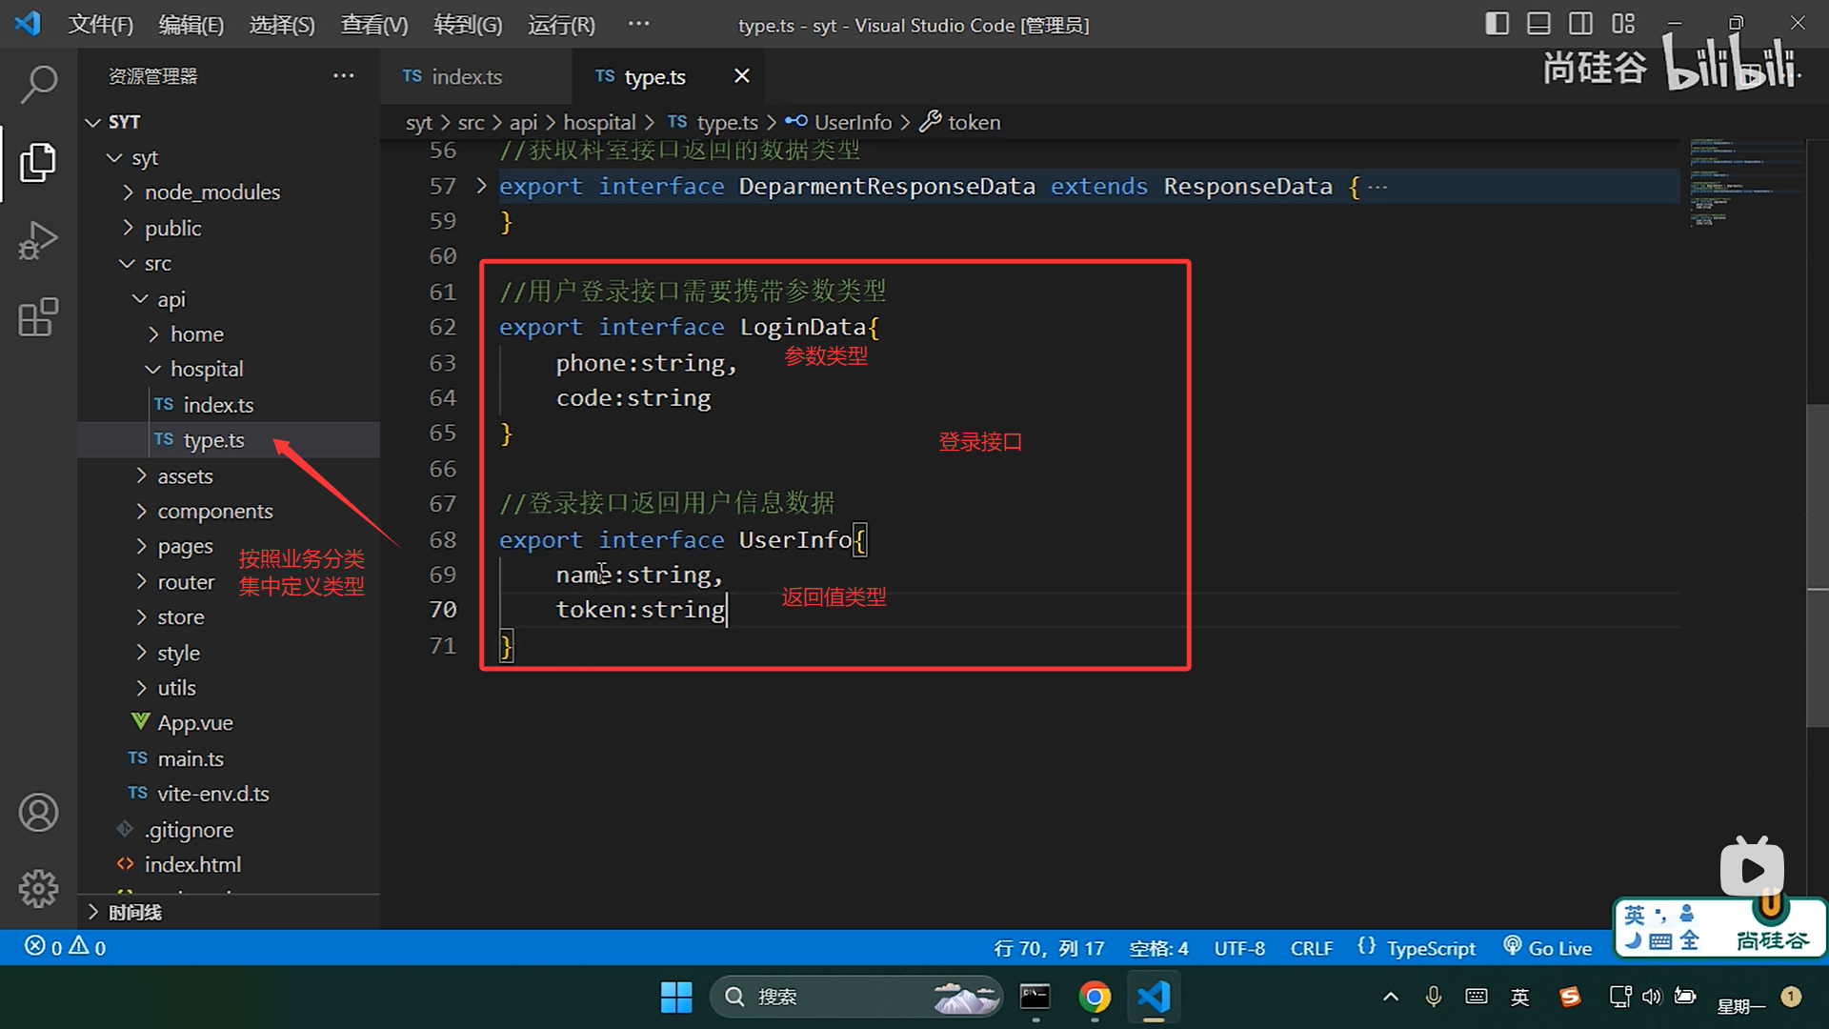
Task: Open the 文件(F) menu
Action: (x=100, y=25)
